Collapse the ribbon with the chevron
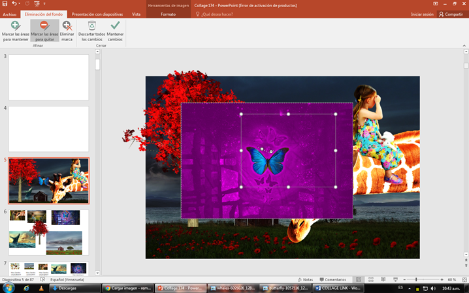The image size is (469, 293). pyautogui.click(x=464, y=46)
